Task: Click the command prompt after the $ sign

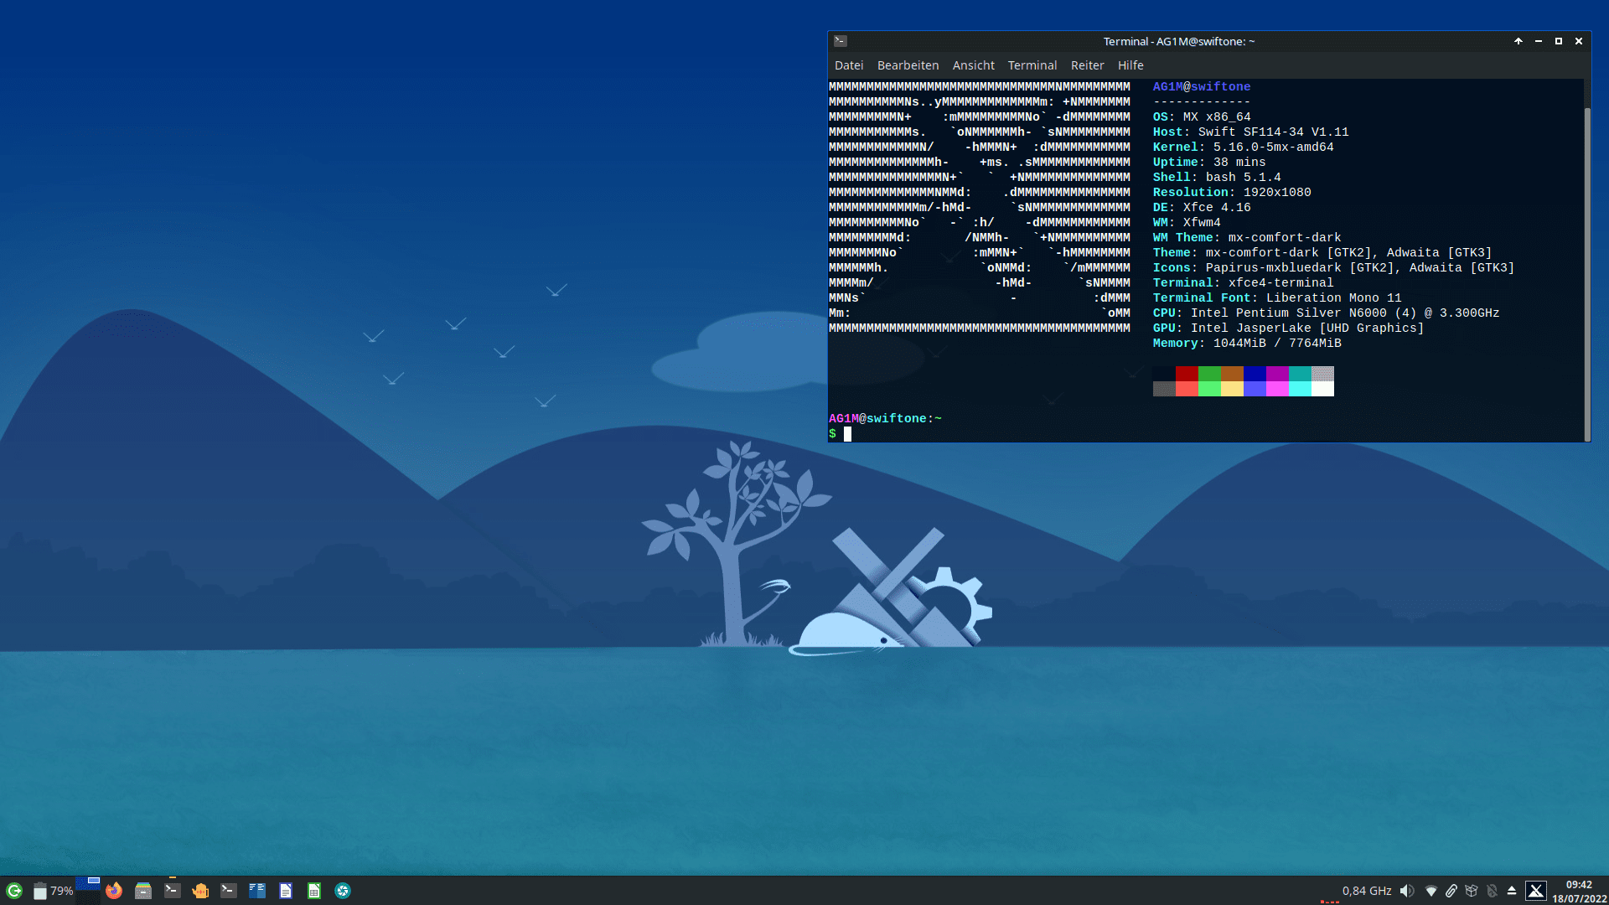Action: click(847, 434)
